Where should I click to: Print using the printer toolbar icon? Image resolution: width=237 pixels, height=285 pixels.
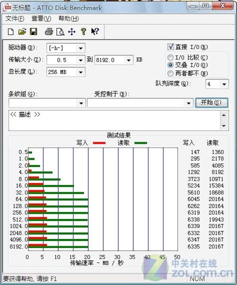(49, 32)
